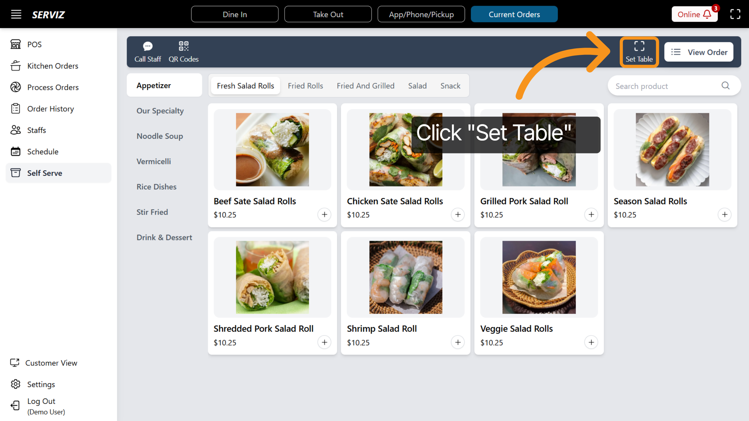Image resolution: width=749 pixels, height=421 pixels.
Task: Choose the Drink & Dessert category
Action: pos(164,237)
